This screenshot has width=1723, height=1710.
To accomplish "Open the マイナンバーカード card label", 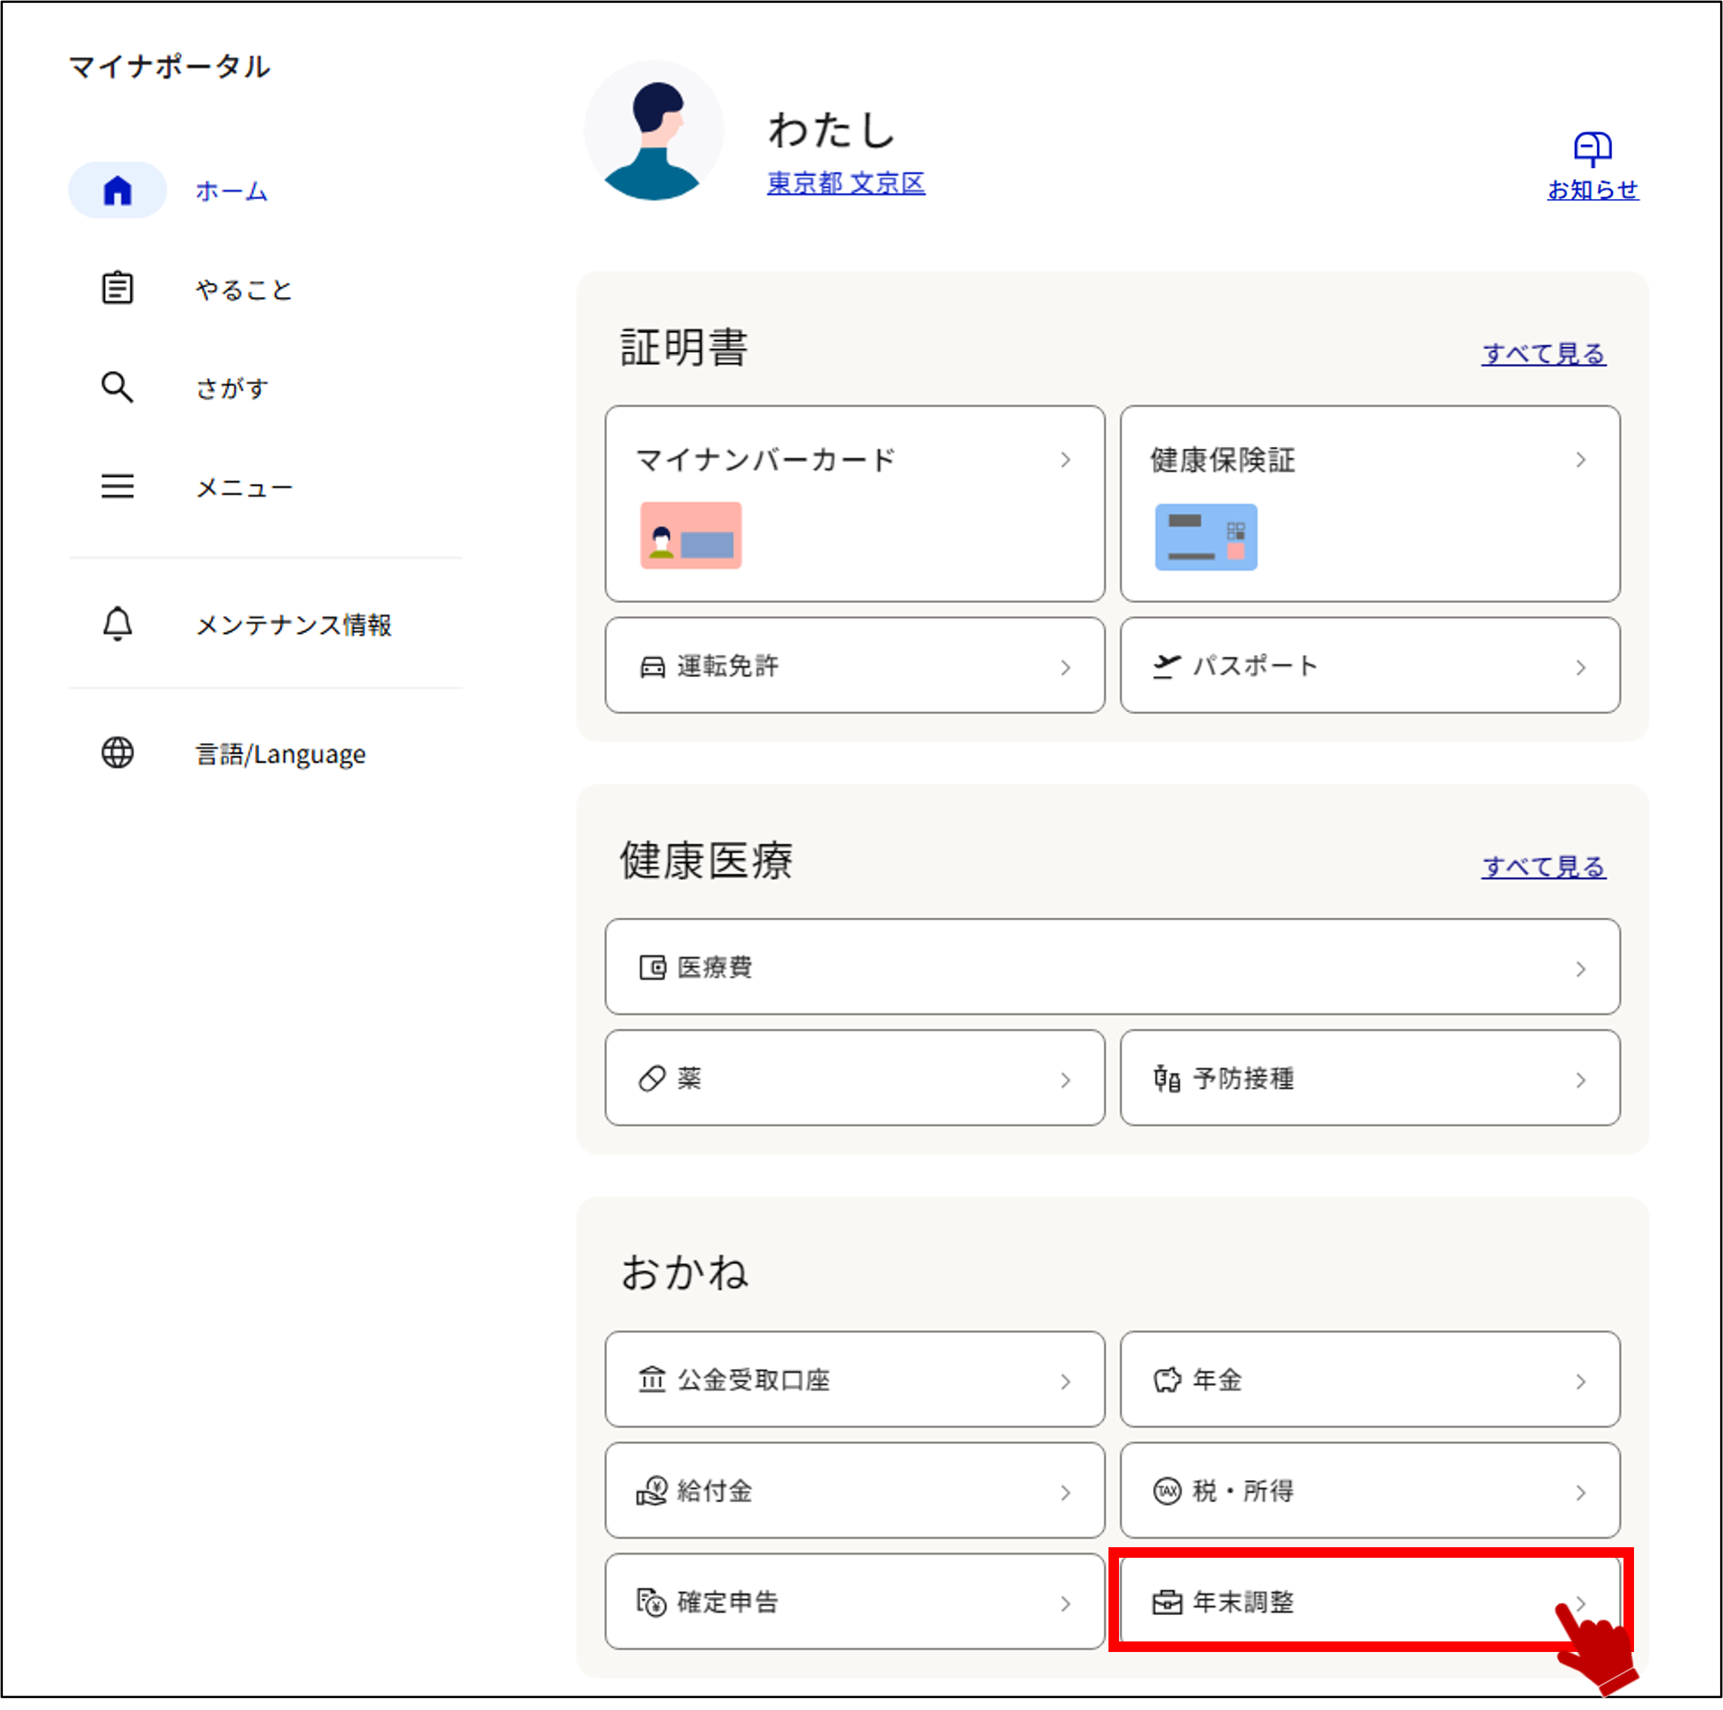I will click(765, 460).
